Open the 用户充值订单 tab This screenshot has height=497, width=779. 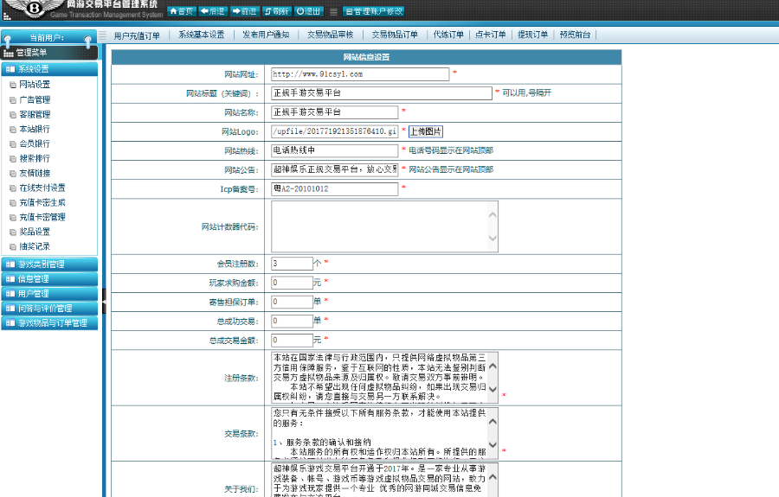137,35
